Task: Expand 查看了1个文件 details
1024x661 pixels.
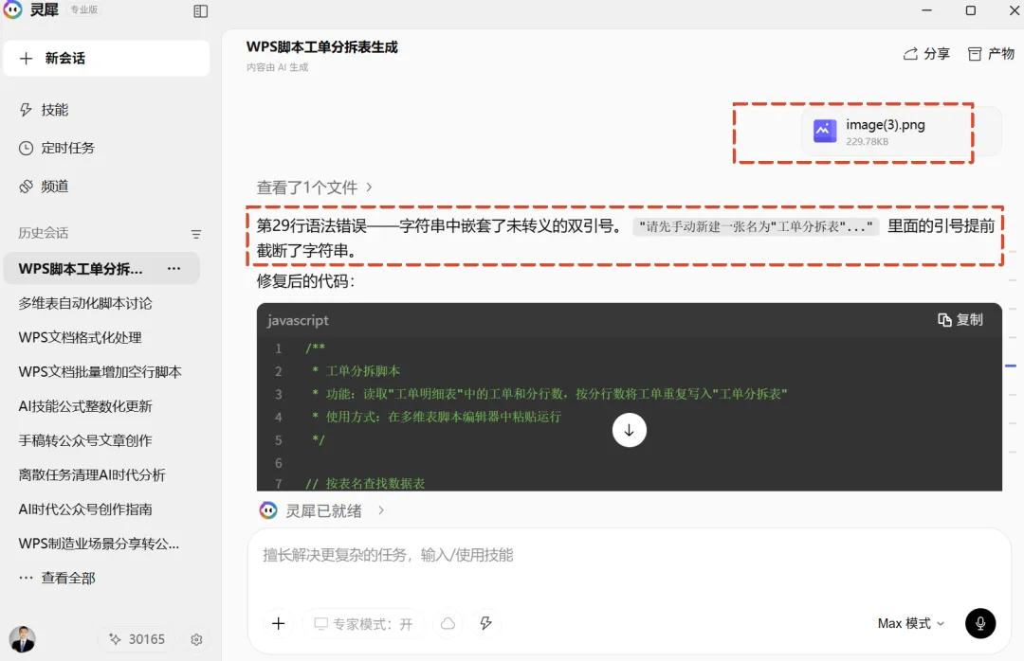Action: coord(315,188)
